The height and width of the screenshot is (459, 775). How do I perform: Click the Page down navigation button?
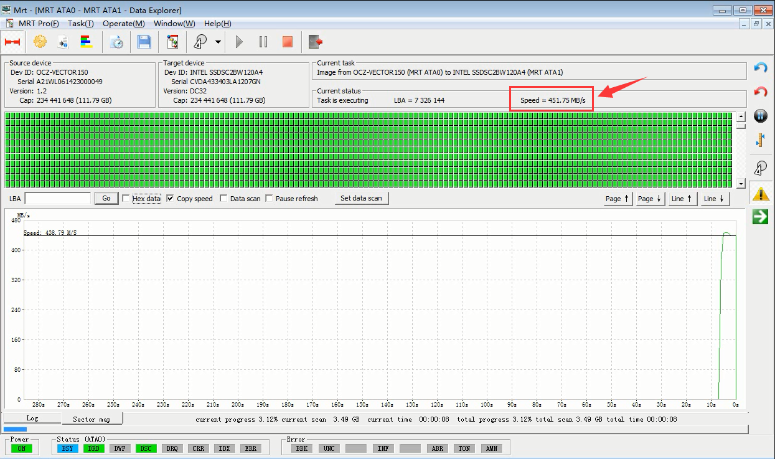coord(651,199)
